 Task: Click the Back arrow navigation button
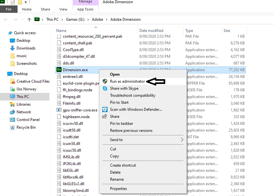pyautogui.click(x=6, y=19)
